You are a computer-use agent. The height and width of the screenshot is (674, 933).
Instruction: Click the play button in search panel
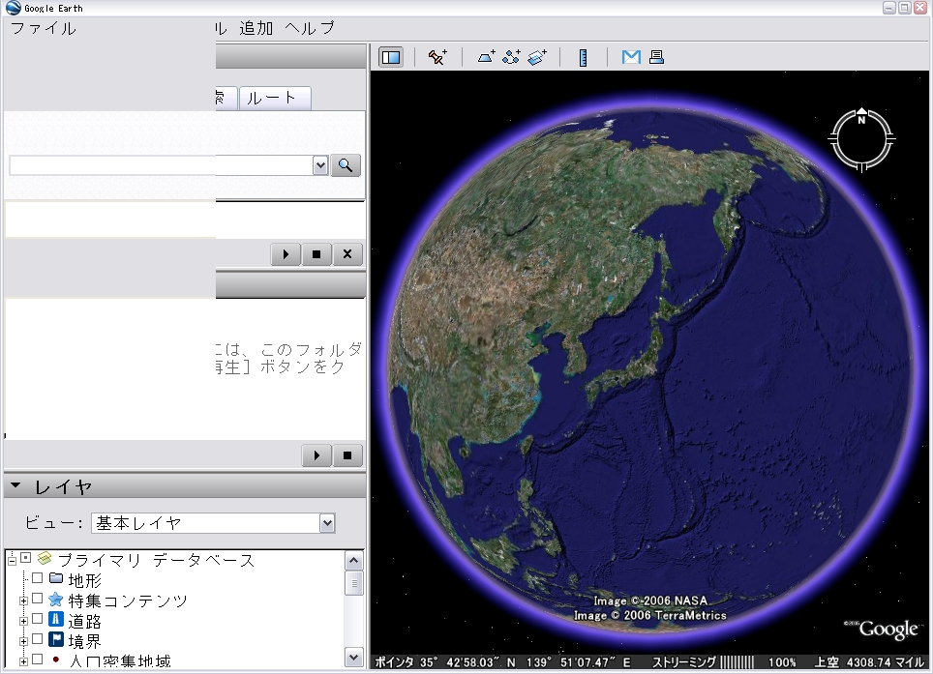tap(286, 254)
